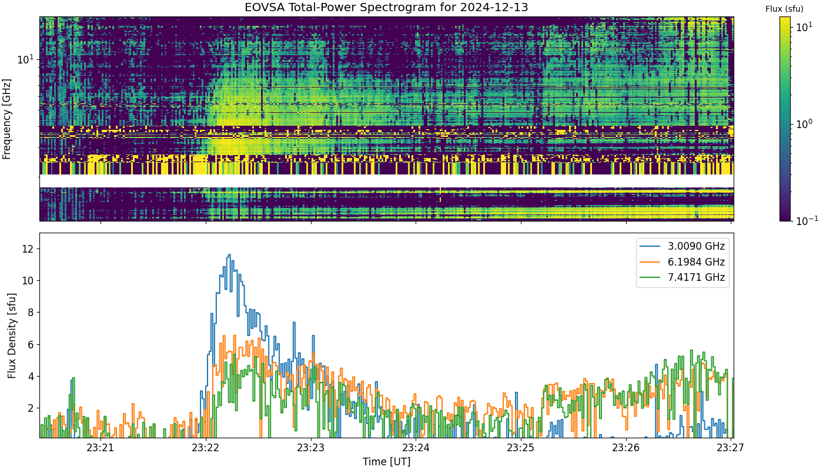Viewport: 823px width, 470px height.
Task: Click the blue 3.0090 GHz peak near 23:22
Action: coord(229,255)
